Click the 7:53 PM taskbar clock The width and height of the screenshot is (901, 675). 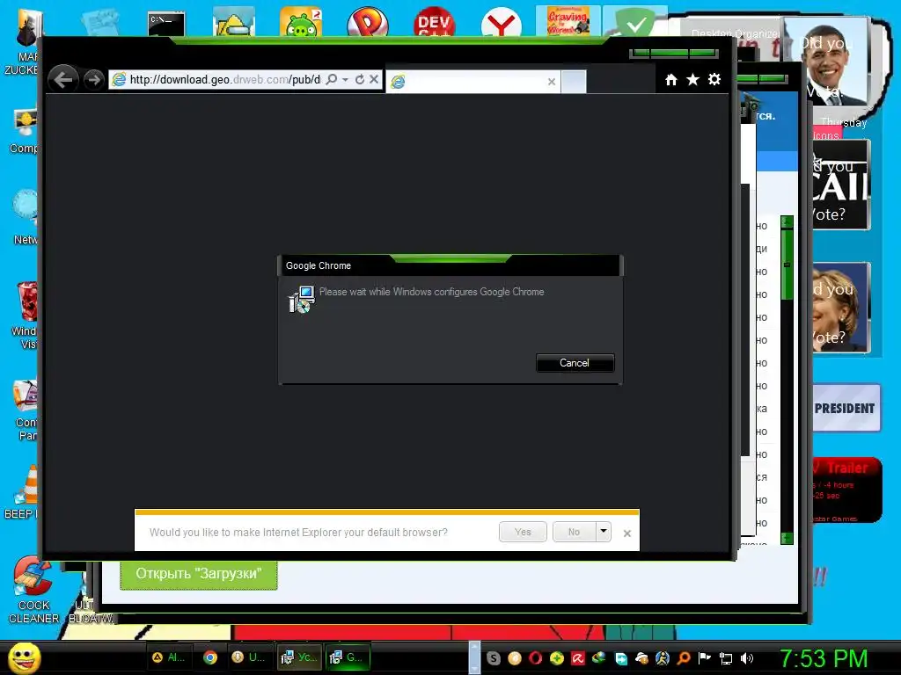(x=823, y=658)
